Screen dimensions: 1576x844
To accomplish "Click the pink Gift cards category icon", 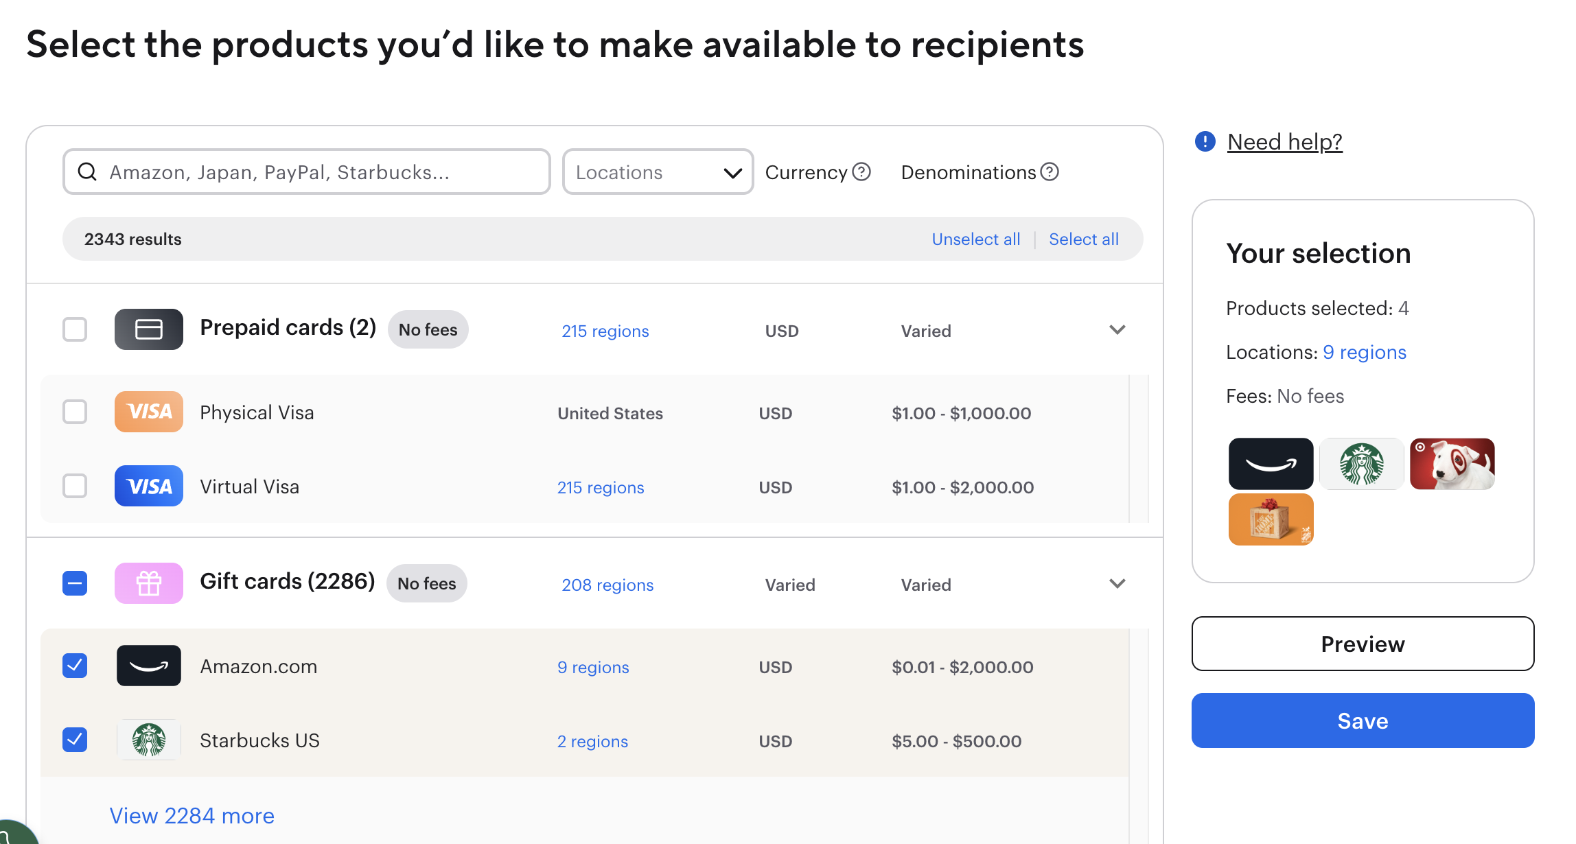I will tap(148, 583).
